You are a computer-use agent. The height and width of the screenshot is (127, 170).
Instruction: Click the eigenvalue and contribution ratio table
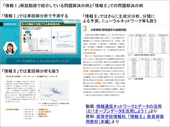click(148, 44)
